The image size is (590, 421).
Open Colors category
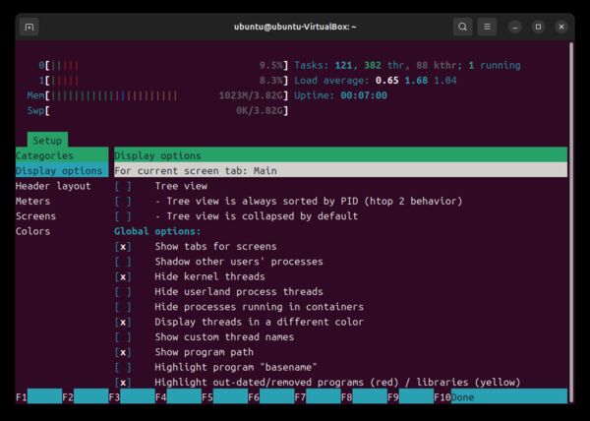coord(32,231)
